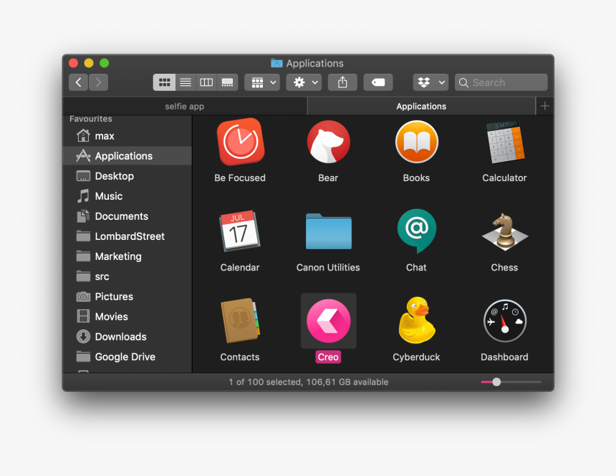Switch to the selfie app tab
The height and width of the screenshot is (476, 616).
point(185,106)
